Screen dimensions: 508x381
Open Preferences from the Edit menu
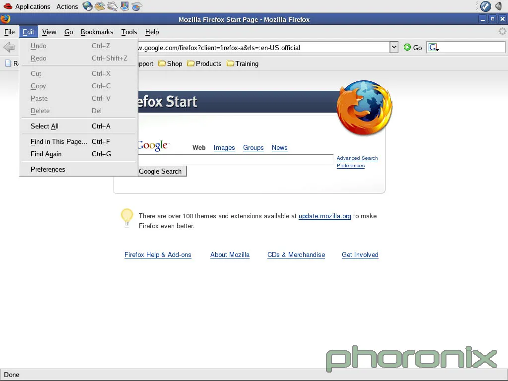coord(78,170)
